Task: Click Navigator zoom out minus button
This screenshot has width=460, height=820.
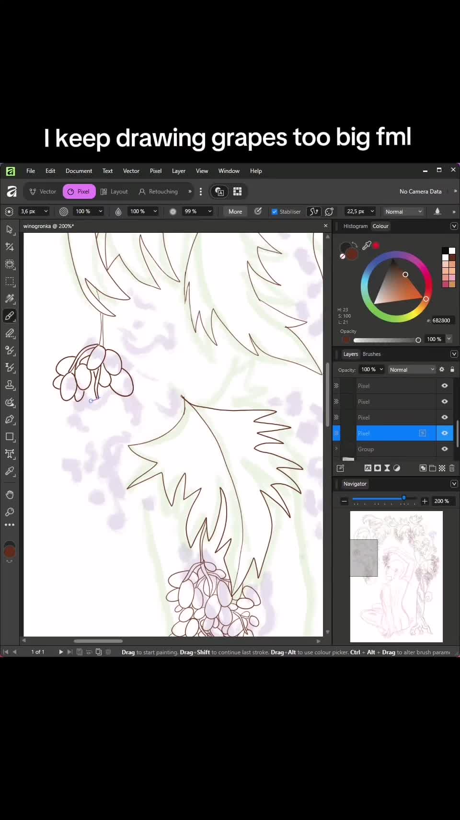Action: pyautogui.click(x=344, y=501)
